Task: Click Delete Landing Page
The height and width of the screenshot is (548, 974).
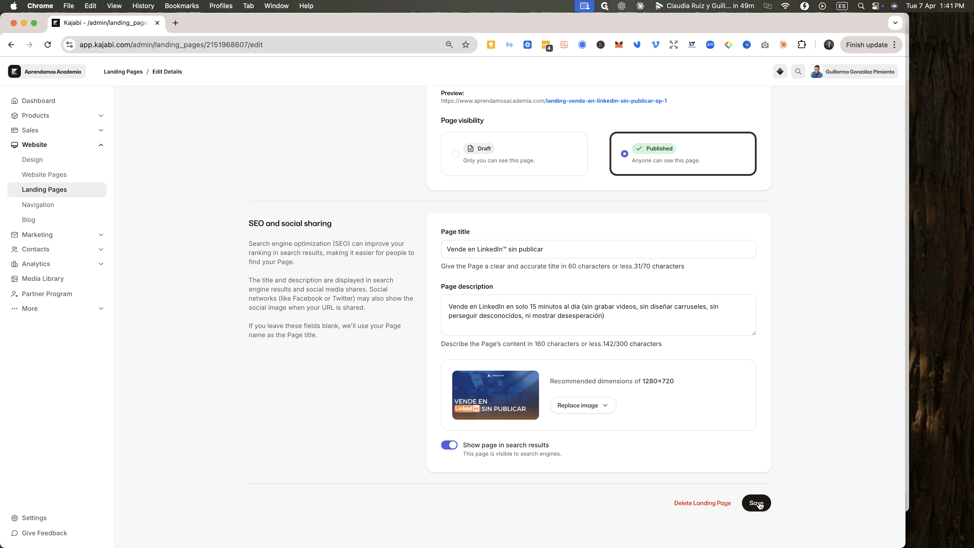Action: click(x=703, y=503)
